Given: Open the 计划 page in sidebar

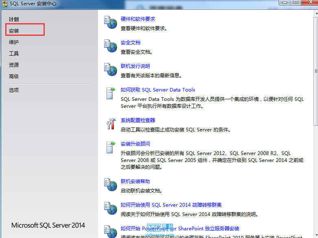Looking at the screenshot, I should pos(14,20).
